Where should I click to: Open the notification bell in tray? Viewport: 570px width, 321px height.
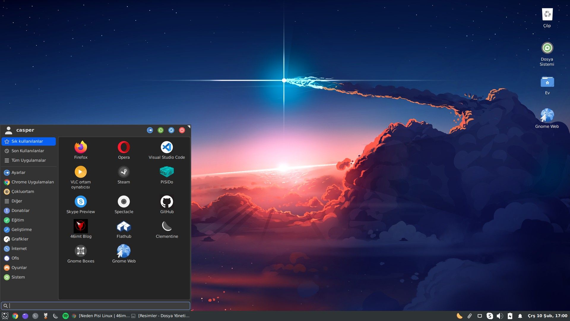520,316
